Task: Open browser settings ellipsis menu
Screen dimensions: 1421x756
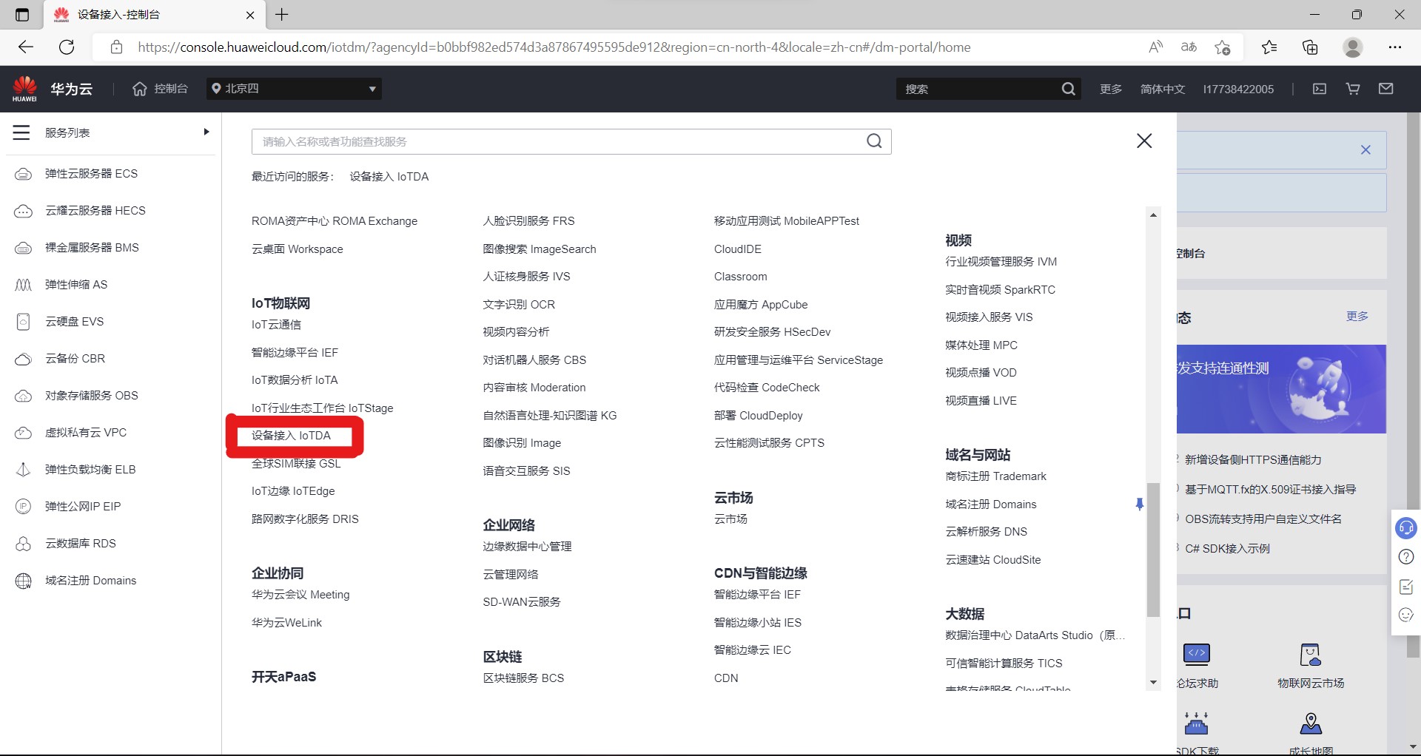Action: tap(1395, 47)
